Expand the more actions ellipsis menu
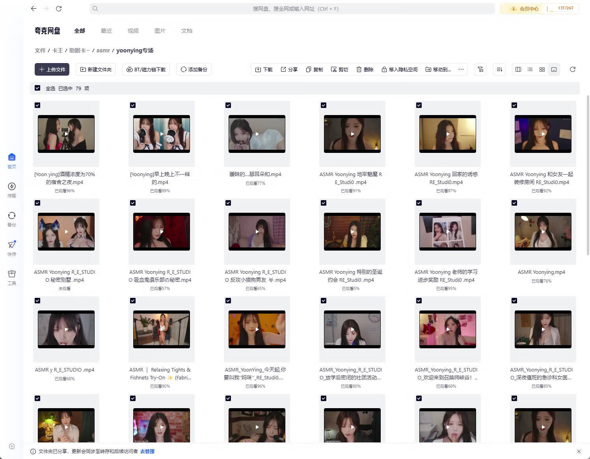 coord(461,69)
